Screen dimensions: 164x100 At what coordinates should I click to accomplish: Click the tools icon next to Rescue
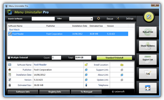click(118, 18)
